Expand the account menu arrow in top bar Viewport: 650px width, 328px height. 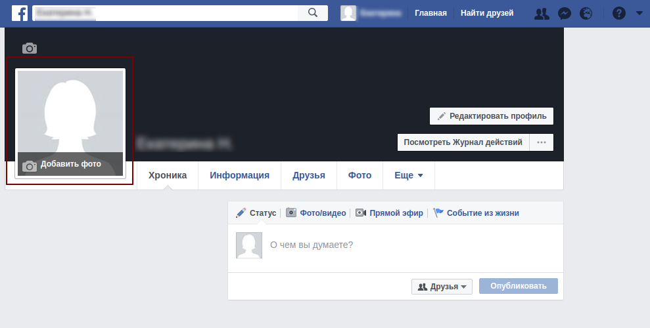639,13
